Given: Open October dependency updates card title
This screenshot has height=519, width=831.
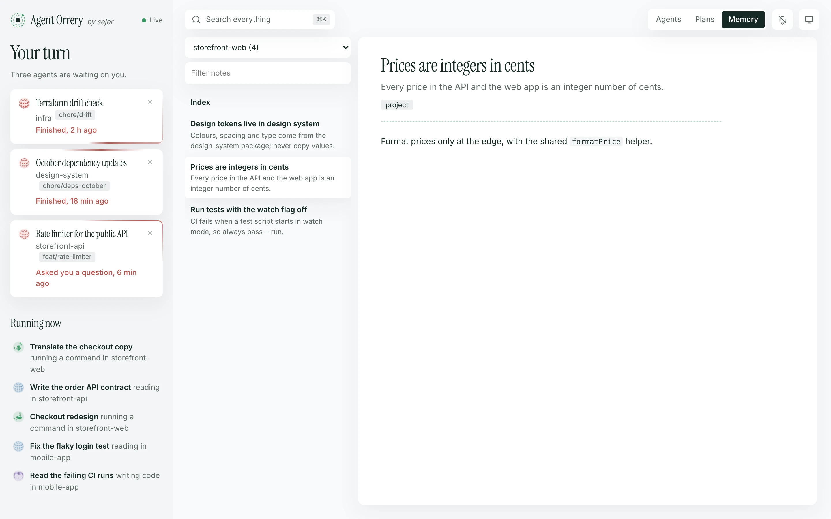Looking at the screenshot, I should (81, 163).
